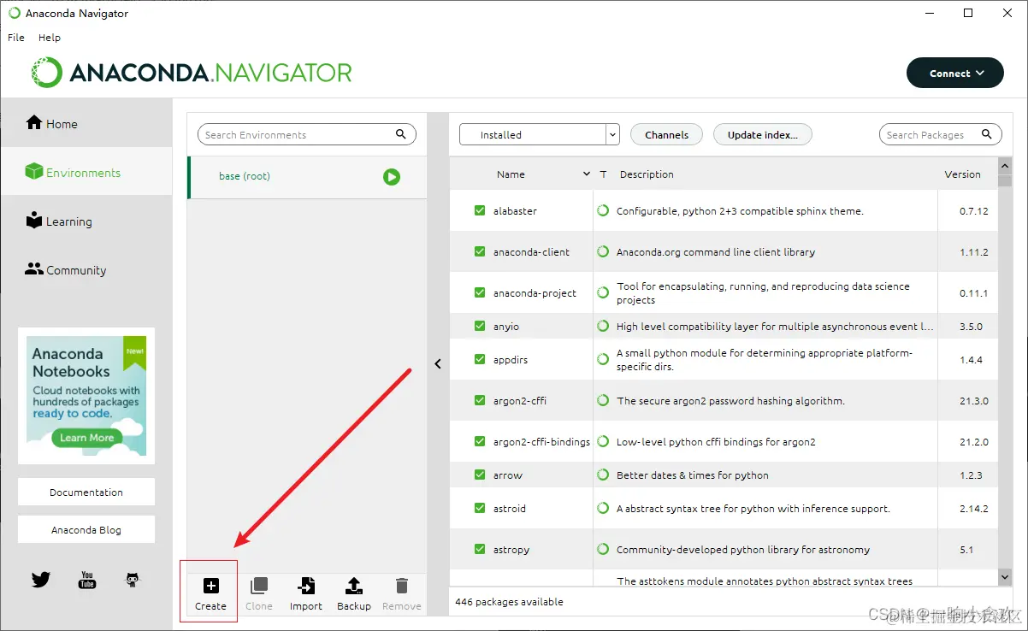This screenshot has width=1028, height=631.
Task: Click the Version column header
Action: pos(962,174)
